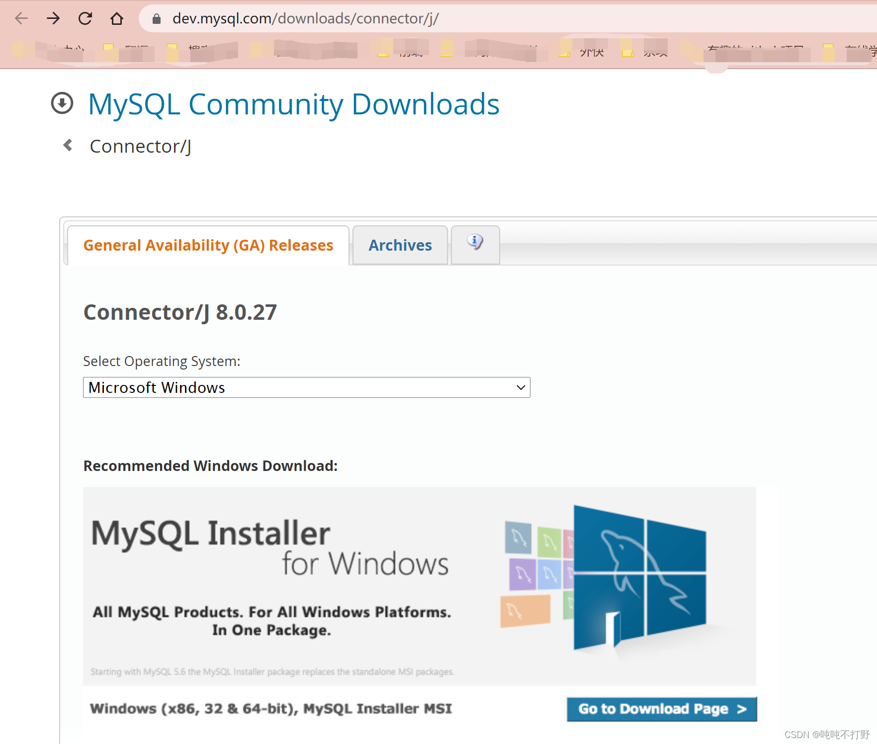The height and width of the screenshot is (744, 877).
Task: Click the browser forward arrow
Action: 53,18
